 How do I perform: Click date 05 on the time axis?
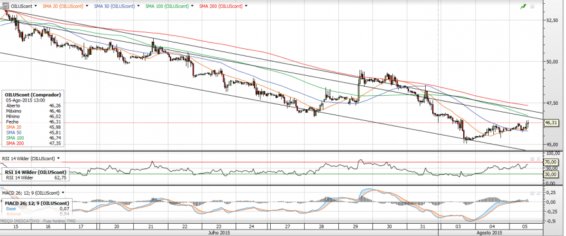[x=525, y=226]
